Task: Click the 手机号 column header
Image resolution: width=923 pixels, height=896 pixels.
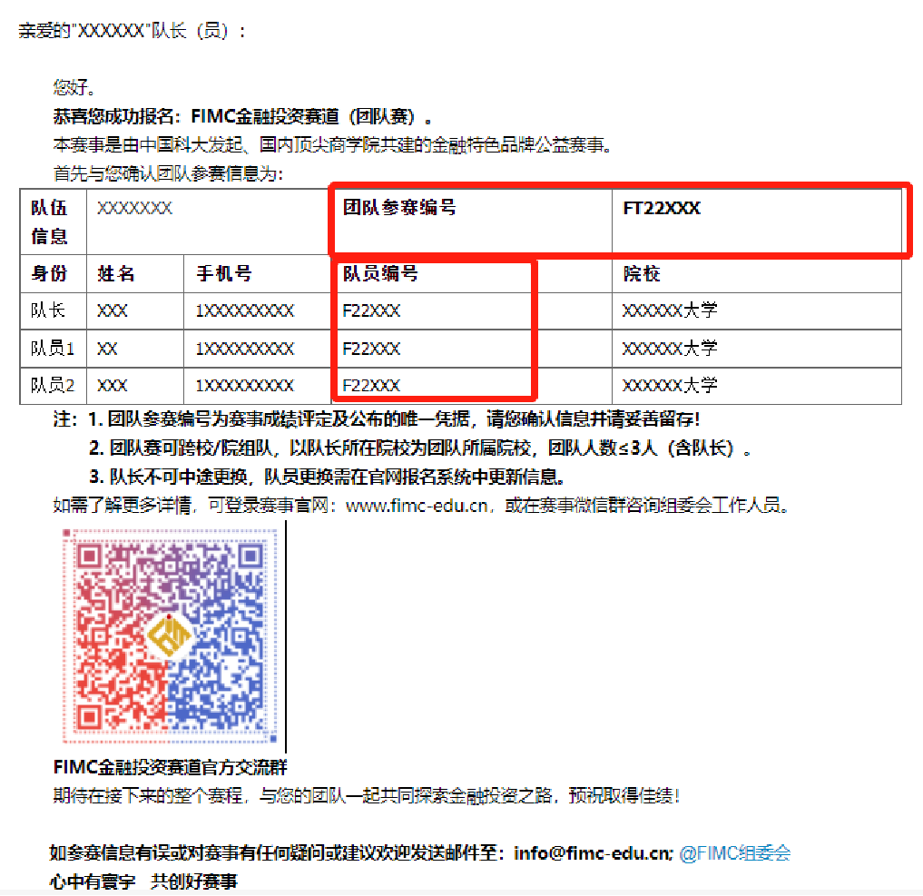Action: (x=257, y=274)
